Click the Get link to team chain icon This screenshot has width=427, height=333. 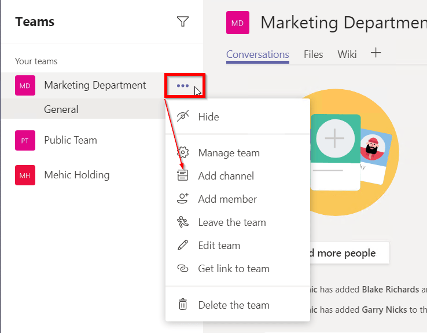[183, 269]
